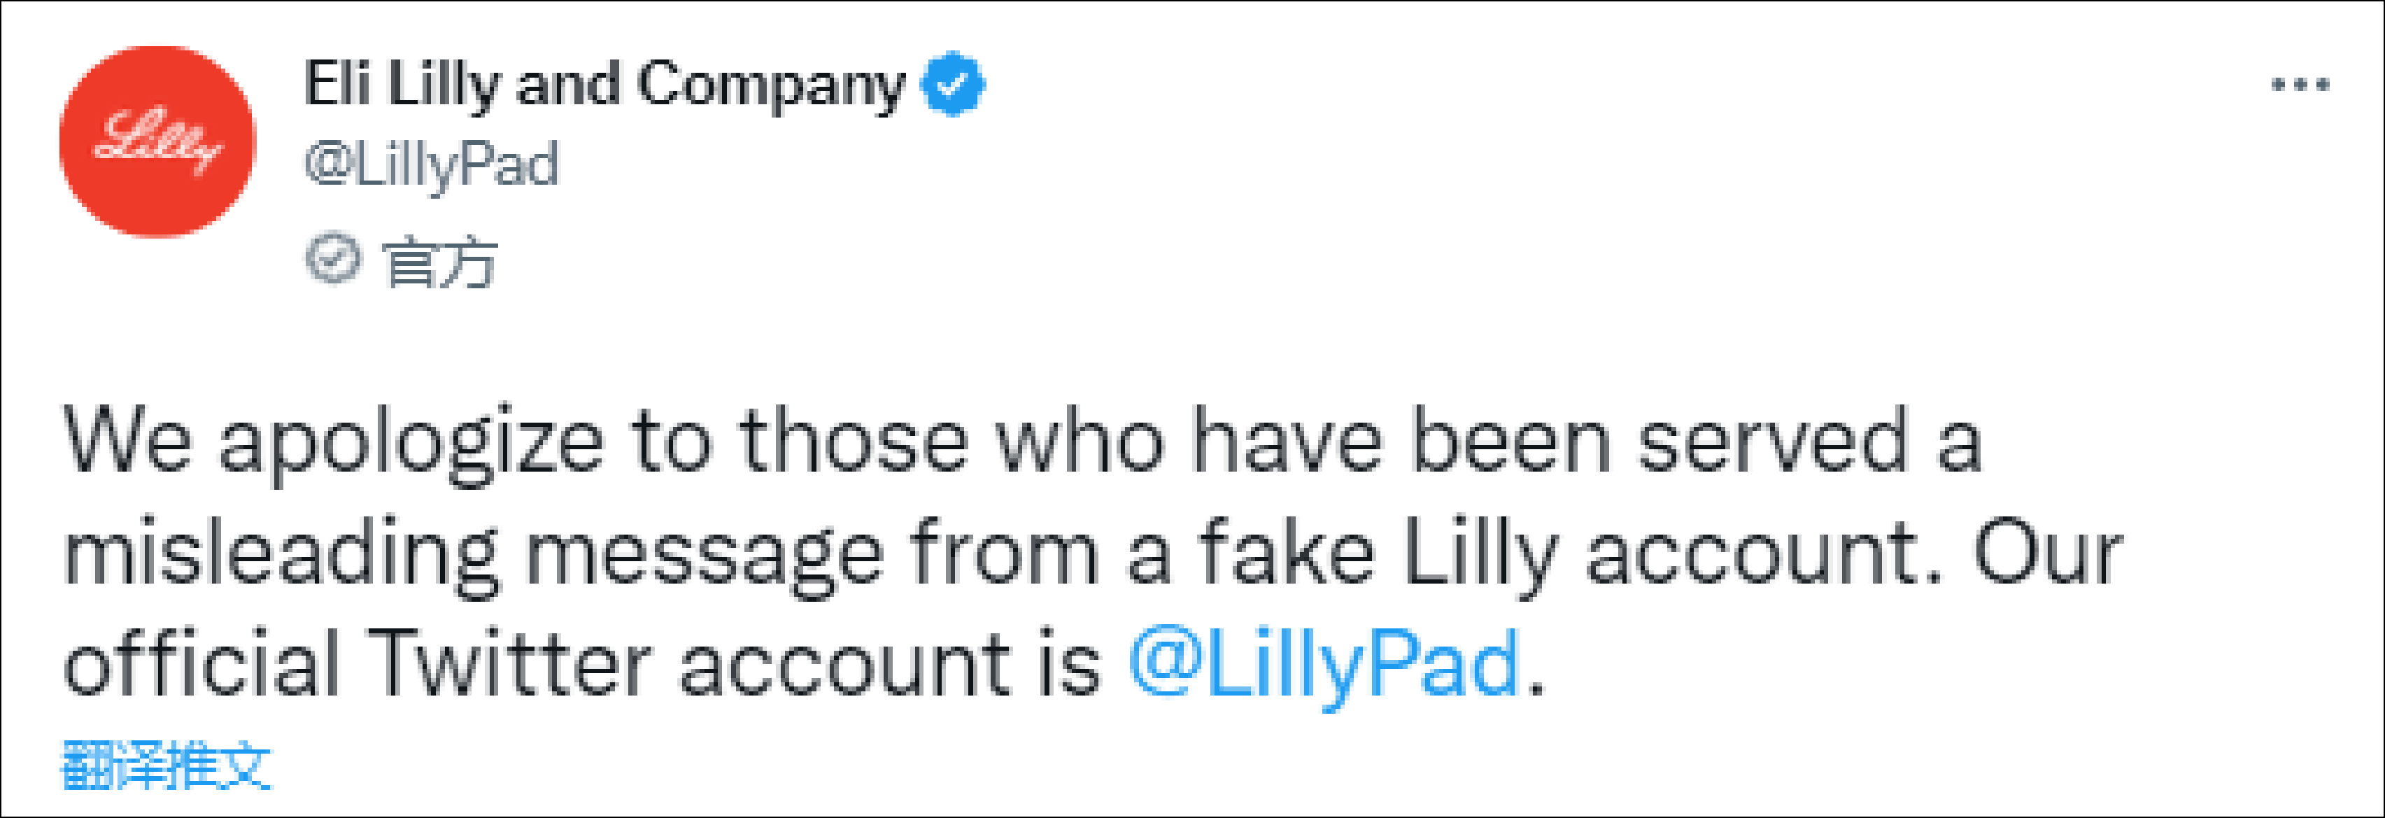Image resolution: width=2385 pixels, height=818 pixels.
Task: Click 翻译推文 to translate the tweet
Action: pos(167,766)
